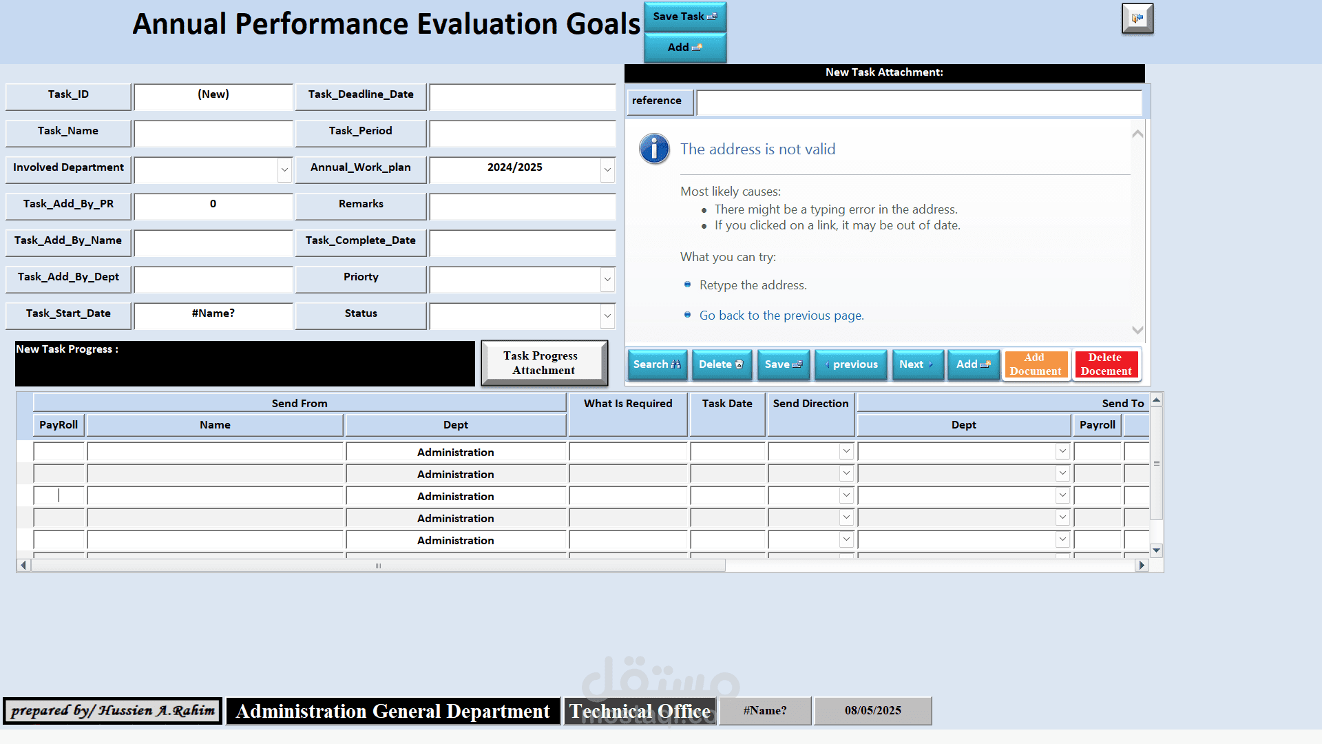
Task: Click the Technical Office label
Action: pos(640,711)
